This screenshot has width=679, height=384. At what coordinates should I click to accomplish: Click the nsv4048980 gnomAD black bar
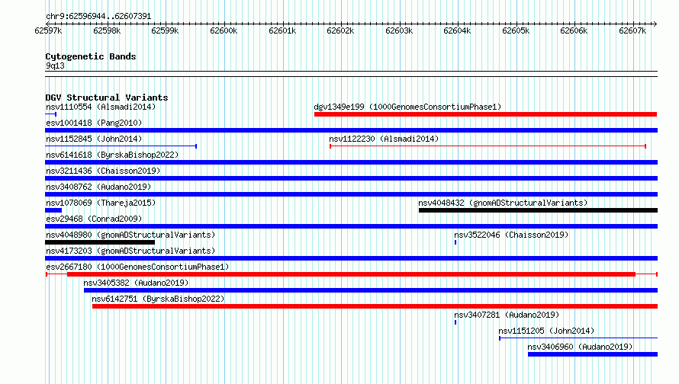pos(100,242)
